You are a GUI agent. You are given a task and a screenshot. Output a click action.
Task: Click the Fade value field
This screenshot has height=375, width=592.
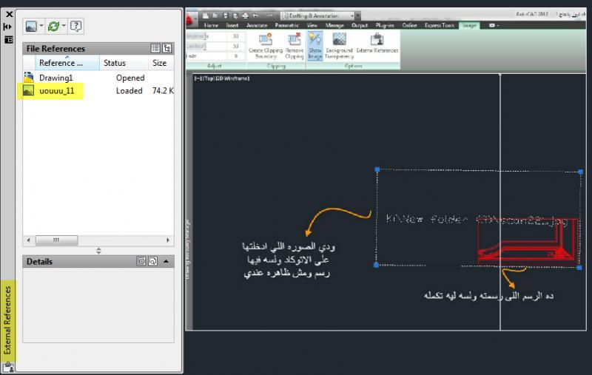[236, 55]
